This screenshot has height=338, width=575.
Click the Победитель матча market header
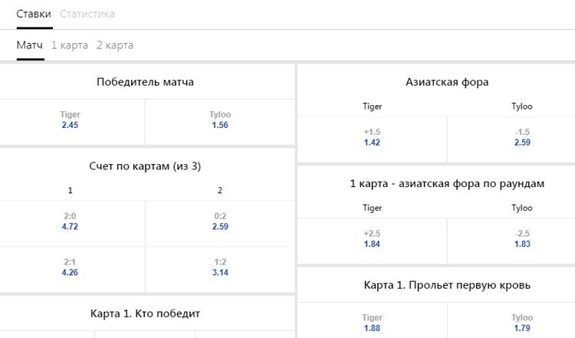[145, 82]
